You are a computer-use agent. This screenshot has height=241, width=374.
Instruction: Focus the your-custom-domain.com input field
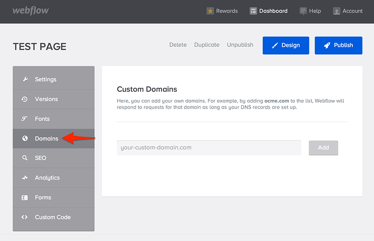pos(209,148)
